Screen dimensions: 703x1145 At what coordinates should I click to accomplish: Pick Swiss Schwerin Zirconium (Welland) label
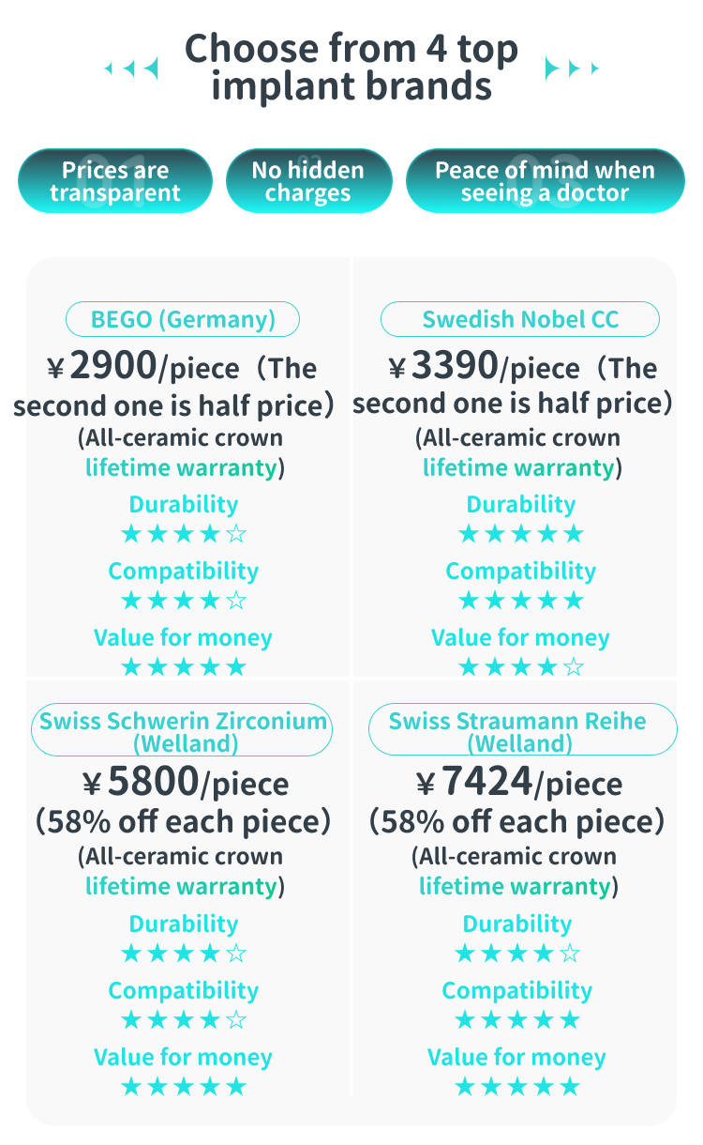tap(182, 731)
